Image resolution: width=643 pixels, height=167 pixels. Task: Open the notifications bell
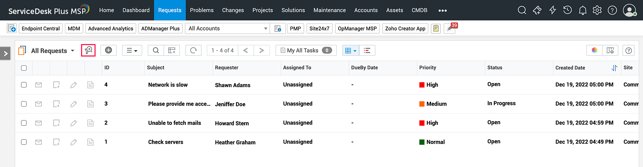point(583,10)
